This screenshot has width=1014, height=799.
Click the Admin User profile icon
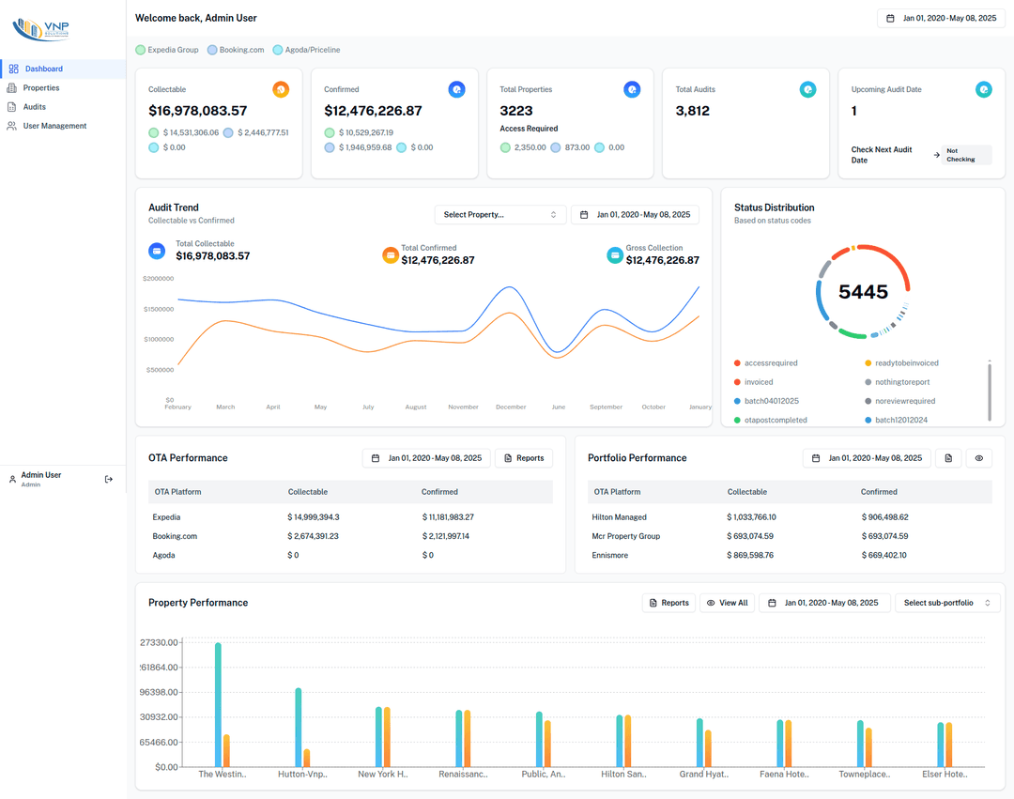(x=12, y=479)
